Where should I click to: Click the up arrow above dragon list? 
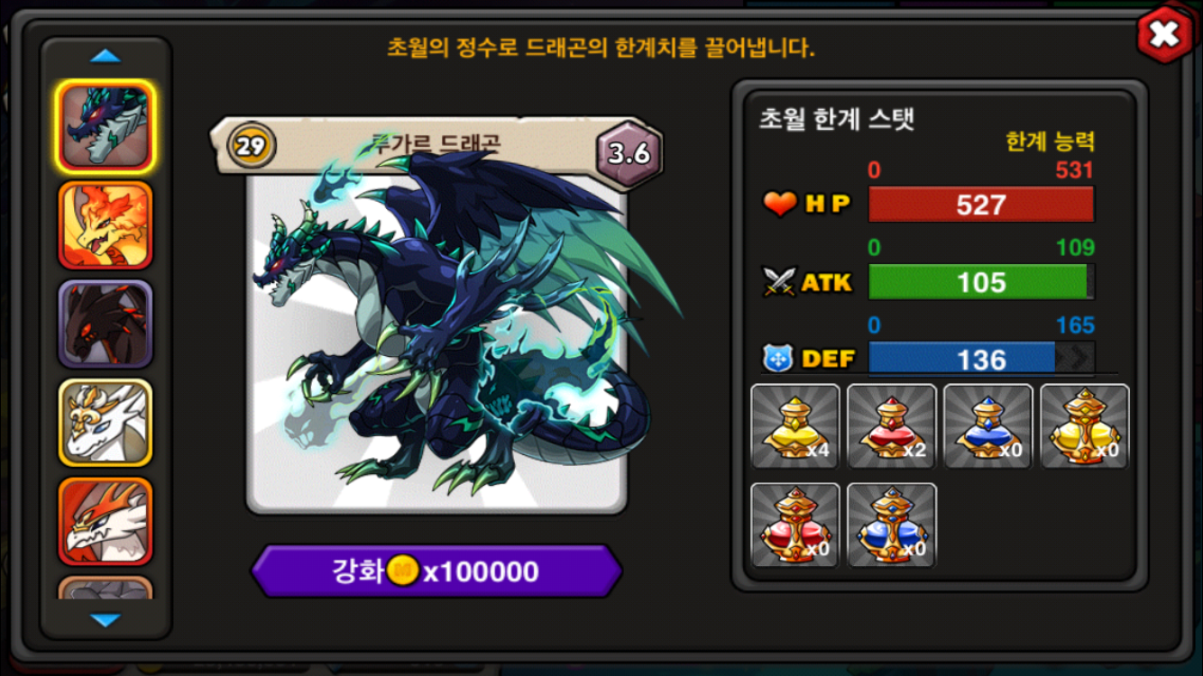coord(106,57)
